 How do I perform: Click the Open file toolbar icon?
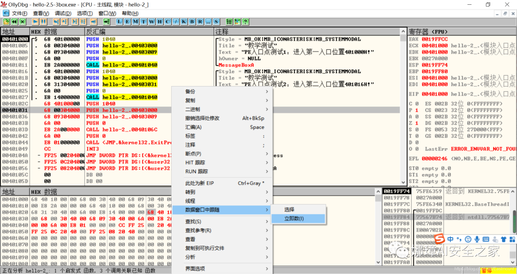coord(6,22)
